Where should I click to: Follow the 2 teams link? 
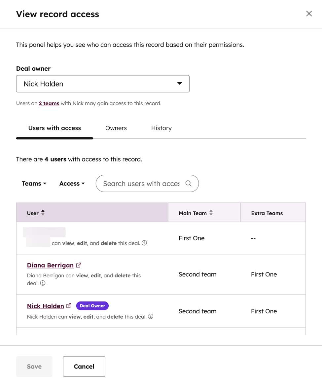tap(49, 103)
